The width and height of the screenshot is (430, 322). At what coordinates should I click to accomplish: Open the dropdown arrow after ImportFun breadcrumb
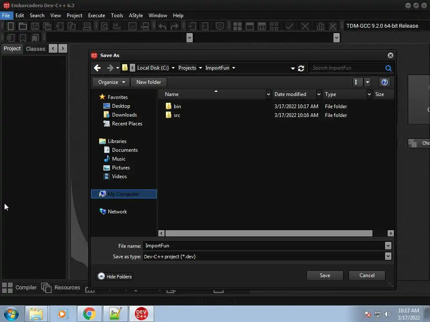click(x=233, y=68)
